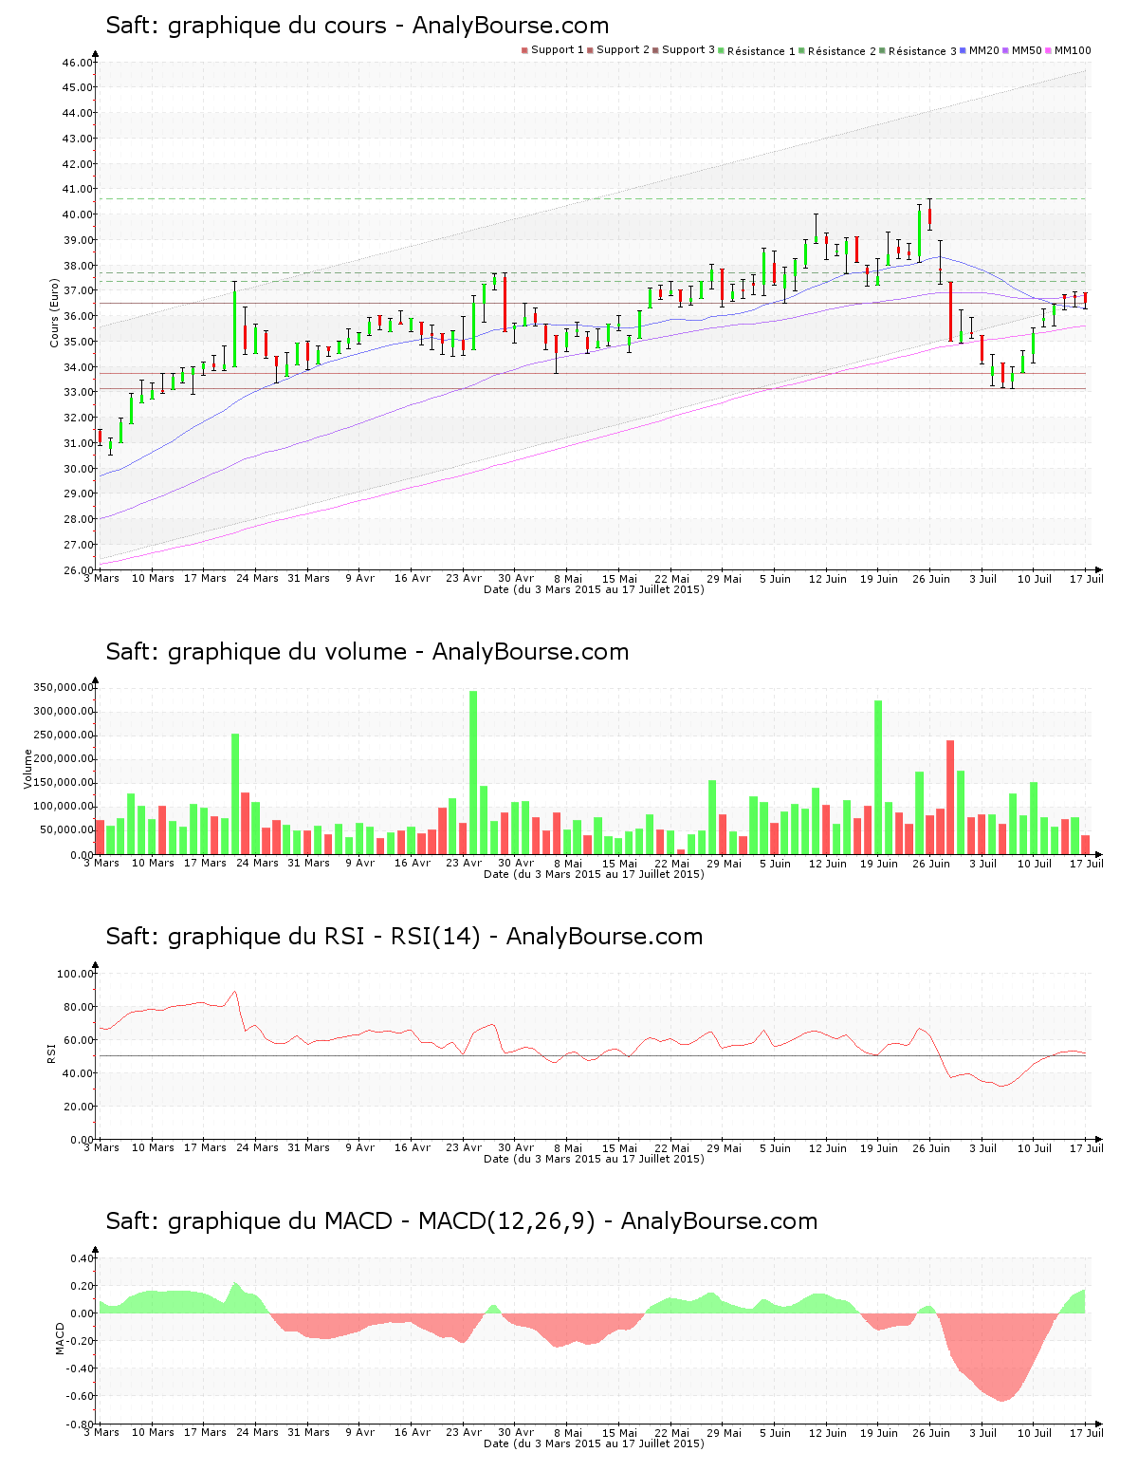Select the Support 2 legend label
Screen dimensions: 1138x1471
tap(623, 50)
